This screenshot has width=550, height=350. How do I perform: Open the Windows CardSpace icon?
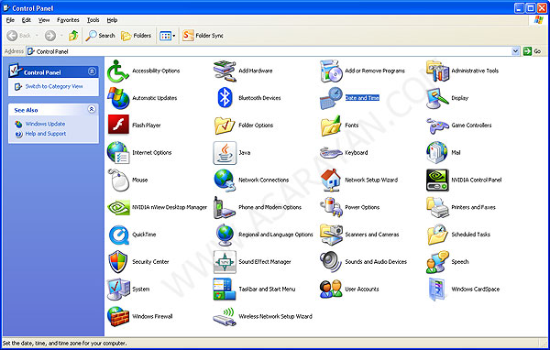pyautogui.click(x=437, y=289)
